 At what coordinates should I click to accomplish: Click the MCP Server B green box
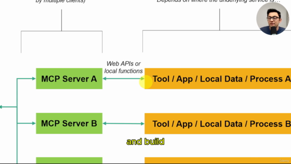tap(69, 123)
